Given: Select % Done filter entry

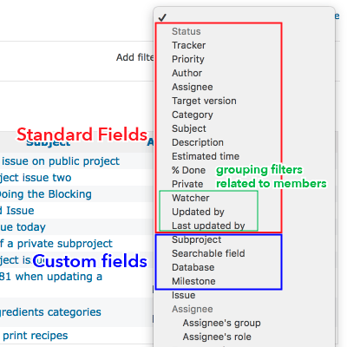Looking at the screenshot, I should pos(188,170).
